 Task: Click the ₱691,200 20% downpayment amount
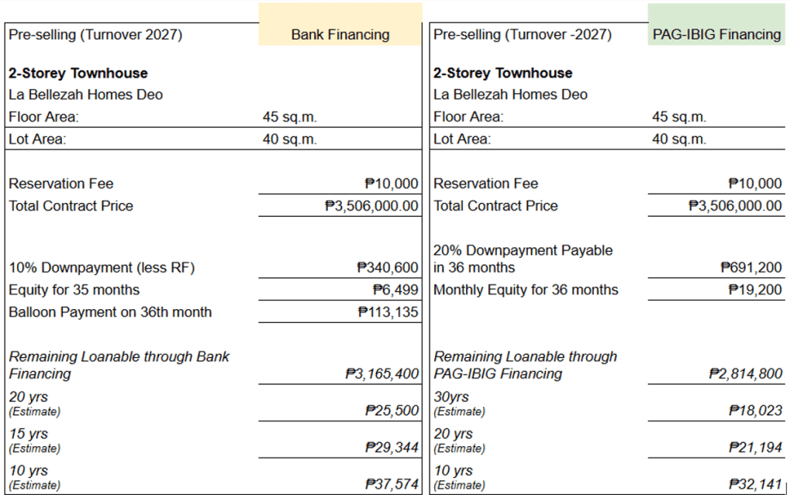751,268
